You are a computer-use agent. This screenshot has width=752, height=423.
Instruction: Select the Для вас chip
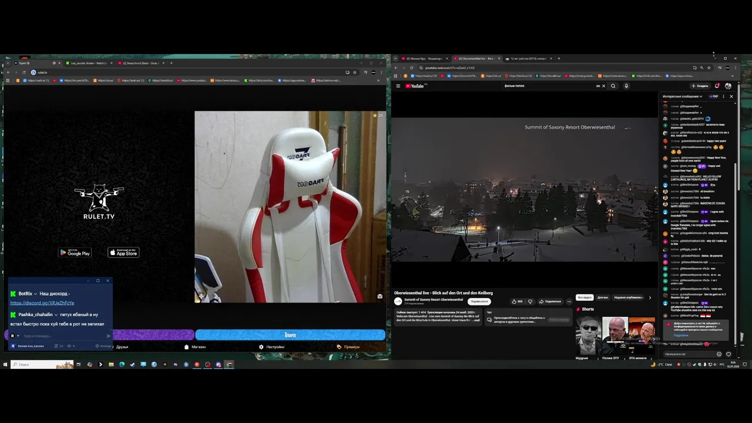tap(603, 297)
